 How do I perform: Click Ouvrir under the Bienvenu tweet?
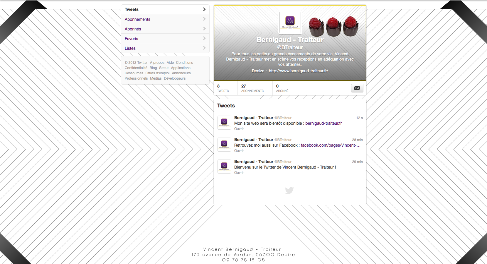[239, 173]
